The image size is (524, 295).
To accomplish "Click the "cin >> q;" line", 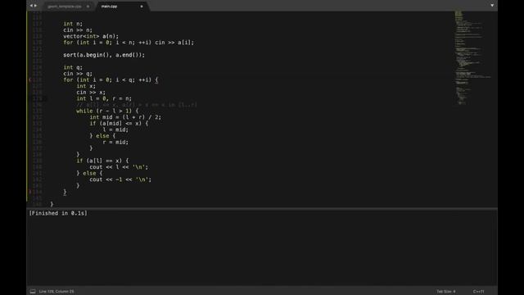I will 78,74.
